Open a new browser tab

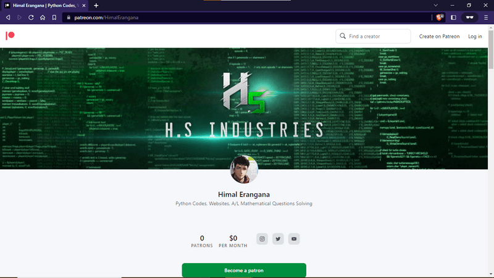point(96,6)
